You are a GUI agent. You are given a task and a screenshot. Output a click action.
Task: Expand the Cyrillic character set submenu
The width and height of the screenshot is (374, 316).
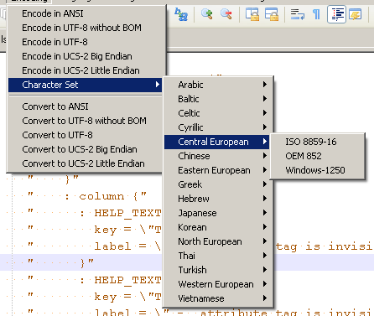click(x=218, y=127)
